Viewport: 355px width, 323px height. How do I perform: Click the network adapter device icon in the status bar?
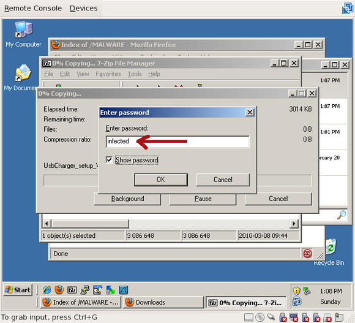271,317
